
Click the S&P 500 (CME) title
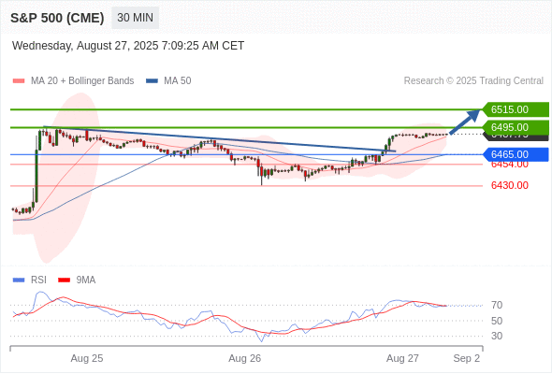click(57, 18)
